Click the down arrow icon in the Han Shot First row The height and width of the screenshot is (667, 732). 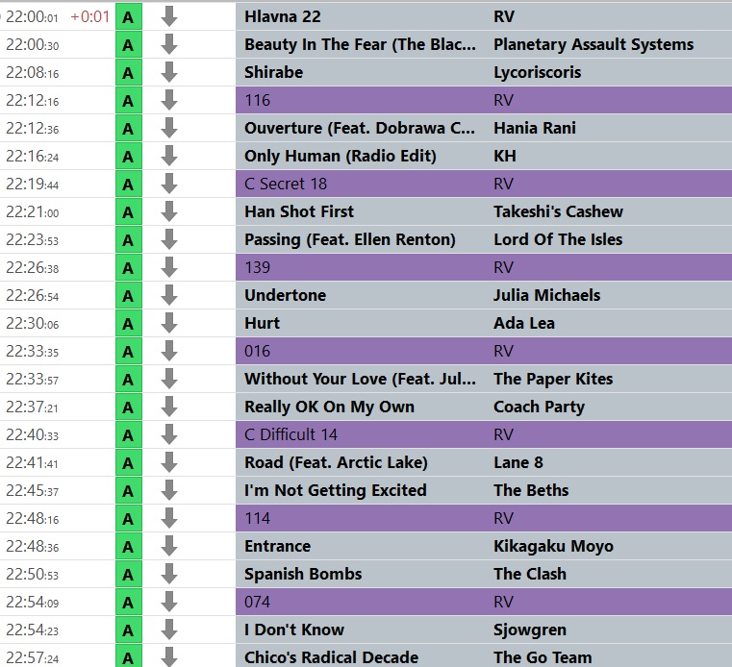pyautogui.click(x=169, y=211)
